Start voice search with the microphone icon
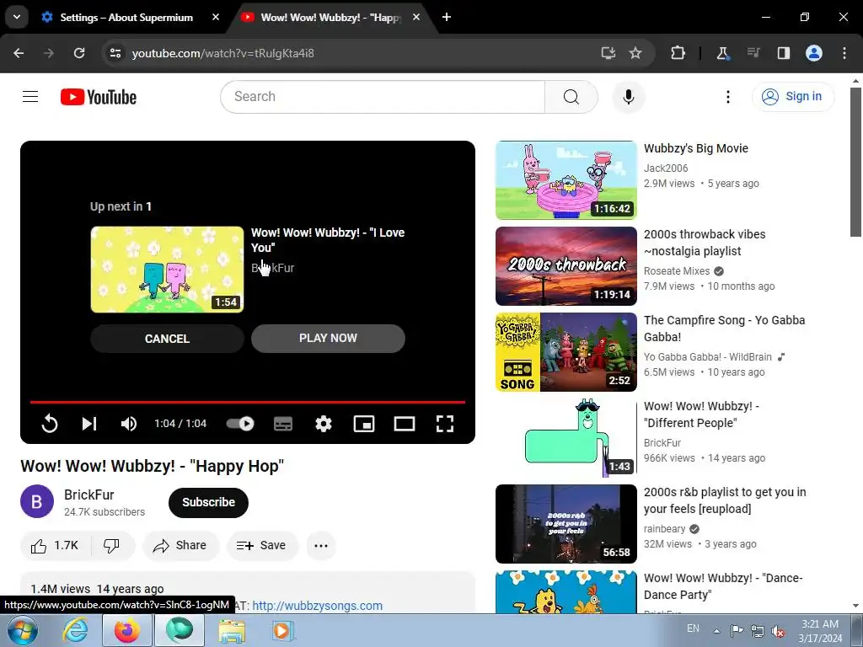863x647 pixels. pos(629,97)
